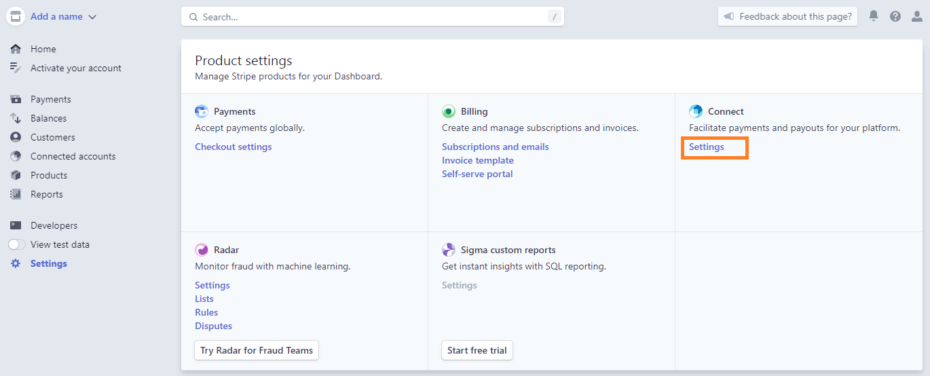Click the Payments sidebar icon

point(16,99)
